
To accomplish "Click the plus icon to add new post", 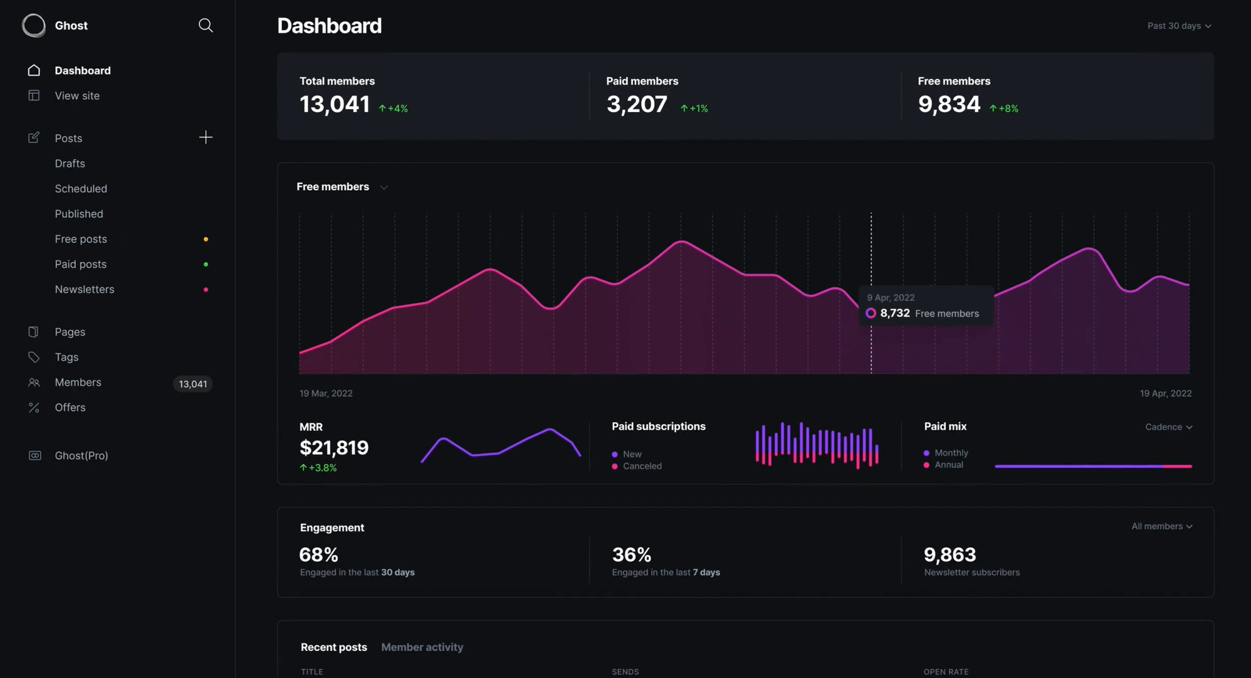I will point(205,138).
